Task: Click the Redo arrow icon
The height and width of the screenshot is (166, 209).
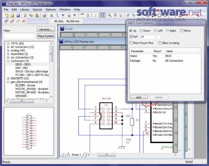Action: pos(134,15)
